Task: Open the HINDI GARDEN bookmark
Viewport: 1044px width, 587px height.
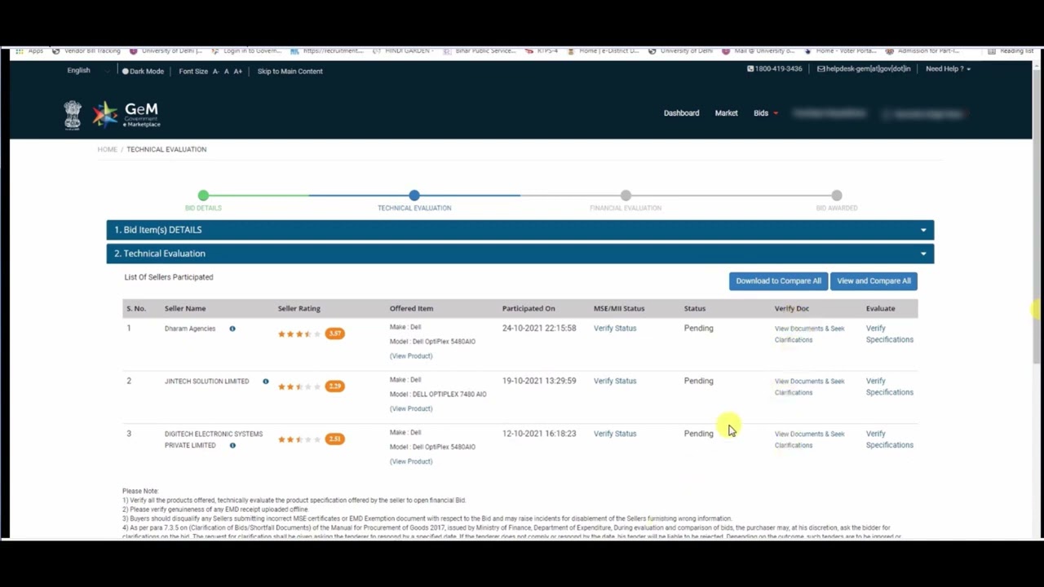Action: 403,51
